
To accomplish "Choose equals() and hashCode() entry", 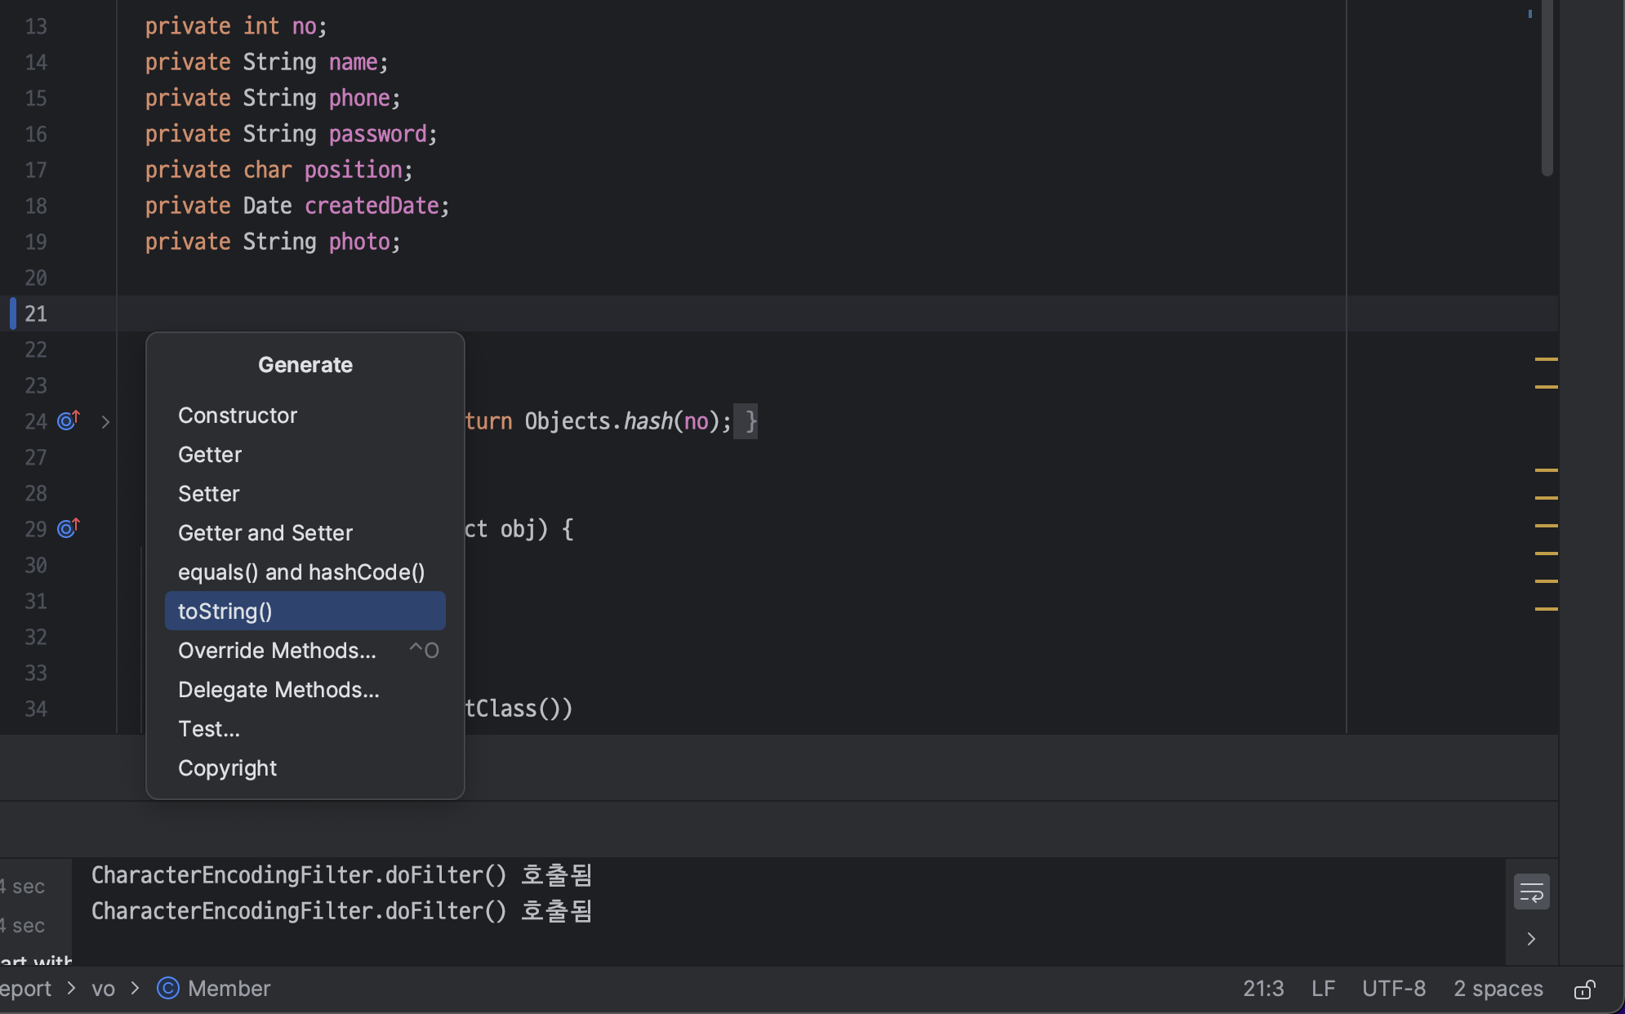I will 301,572.
